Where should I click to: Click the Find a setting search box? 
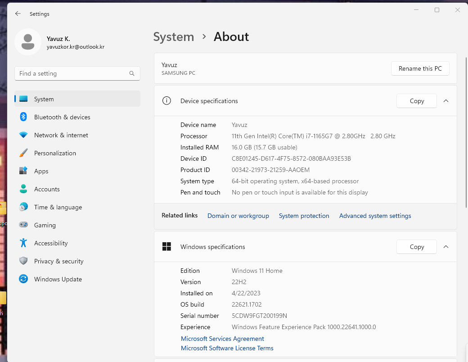77,73
